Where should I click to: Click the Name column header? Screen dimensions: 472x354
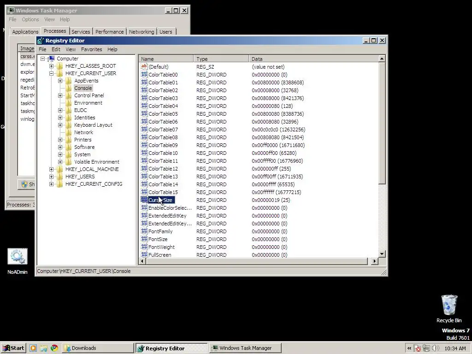[x=166, y=59]
